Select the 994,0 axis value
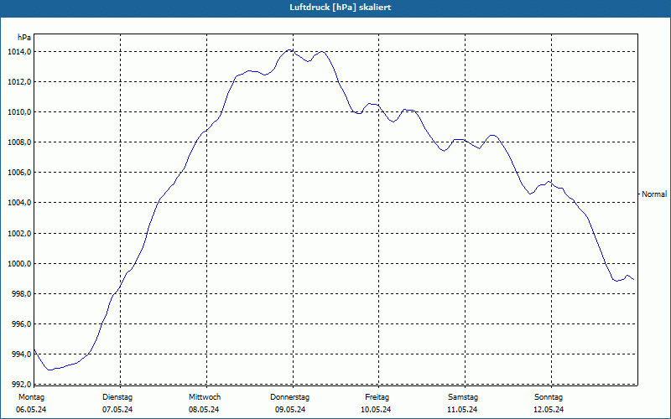 point(22,354)
